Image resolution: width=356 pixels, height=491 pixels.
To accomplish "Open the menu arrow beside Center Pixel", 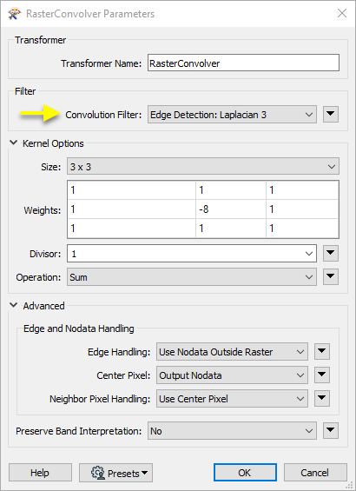I will click(x=322, y=375).
